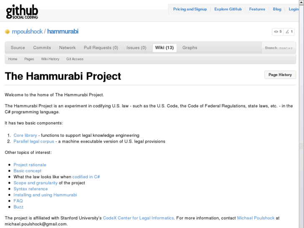The width and height of the screenshot is (304, 228).
Task: Click the right-edge vertical scrollbar grip
Action: 302,146
